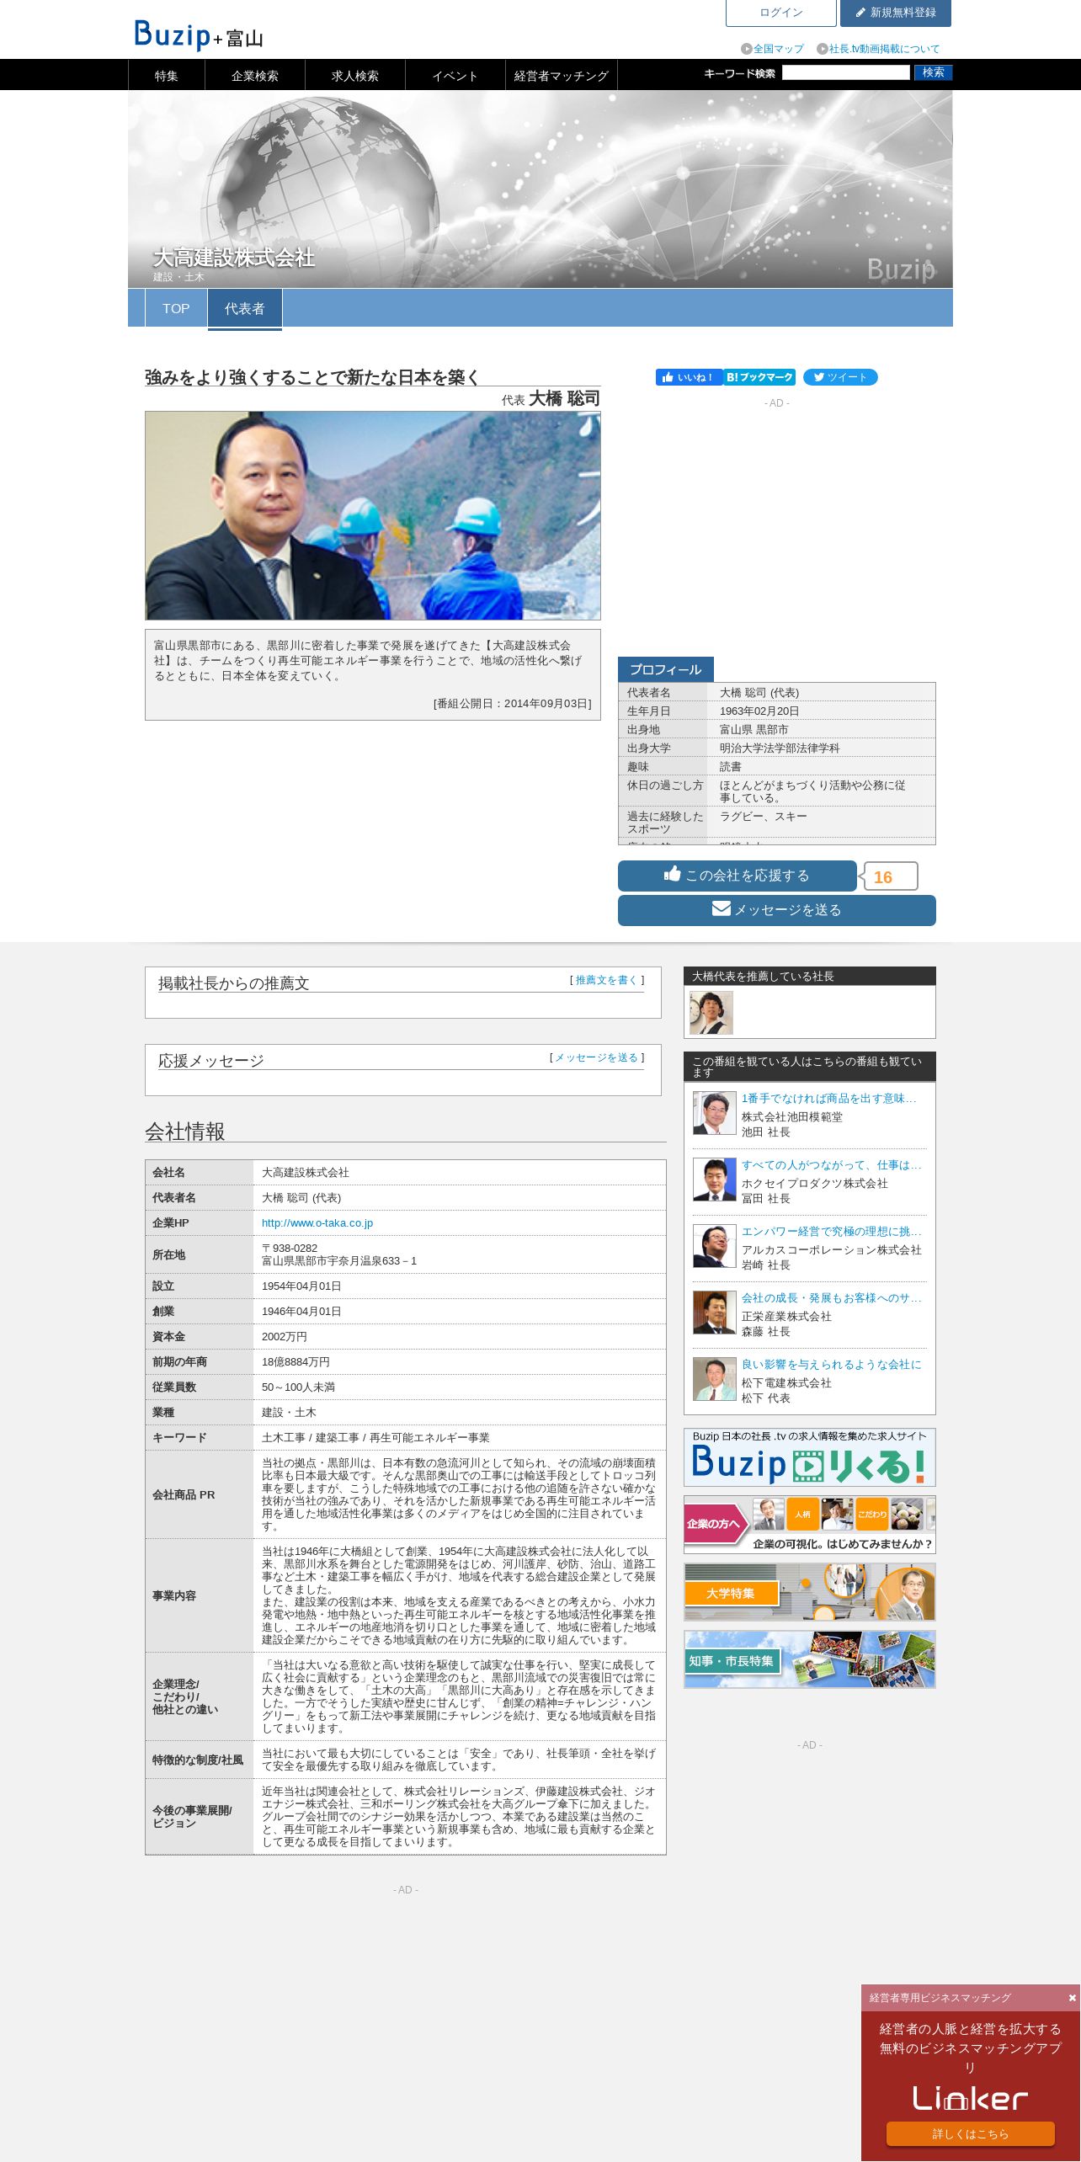Click the 18億8884万円 revenue value

pyautogui.click(x=296, y=1361)
